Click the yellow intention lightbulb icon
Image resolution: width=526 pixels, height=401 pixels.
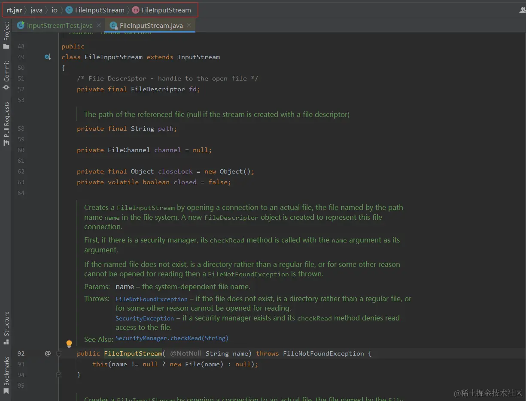tap(69, 344)
